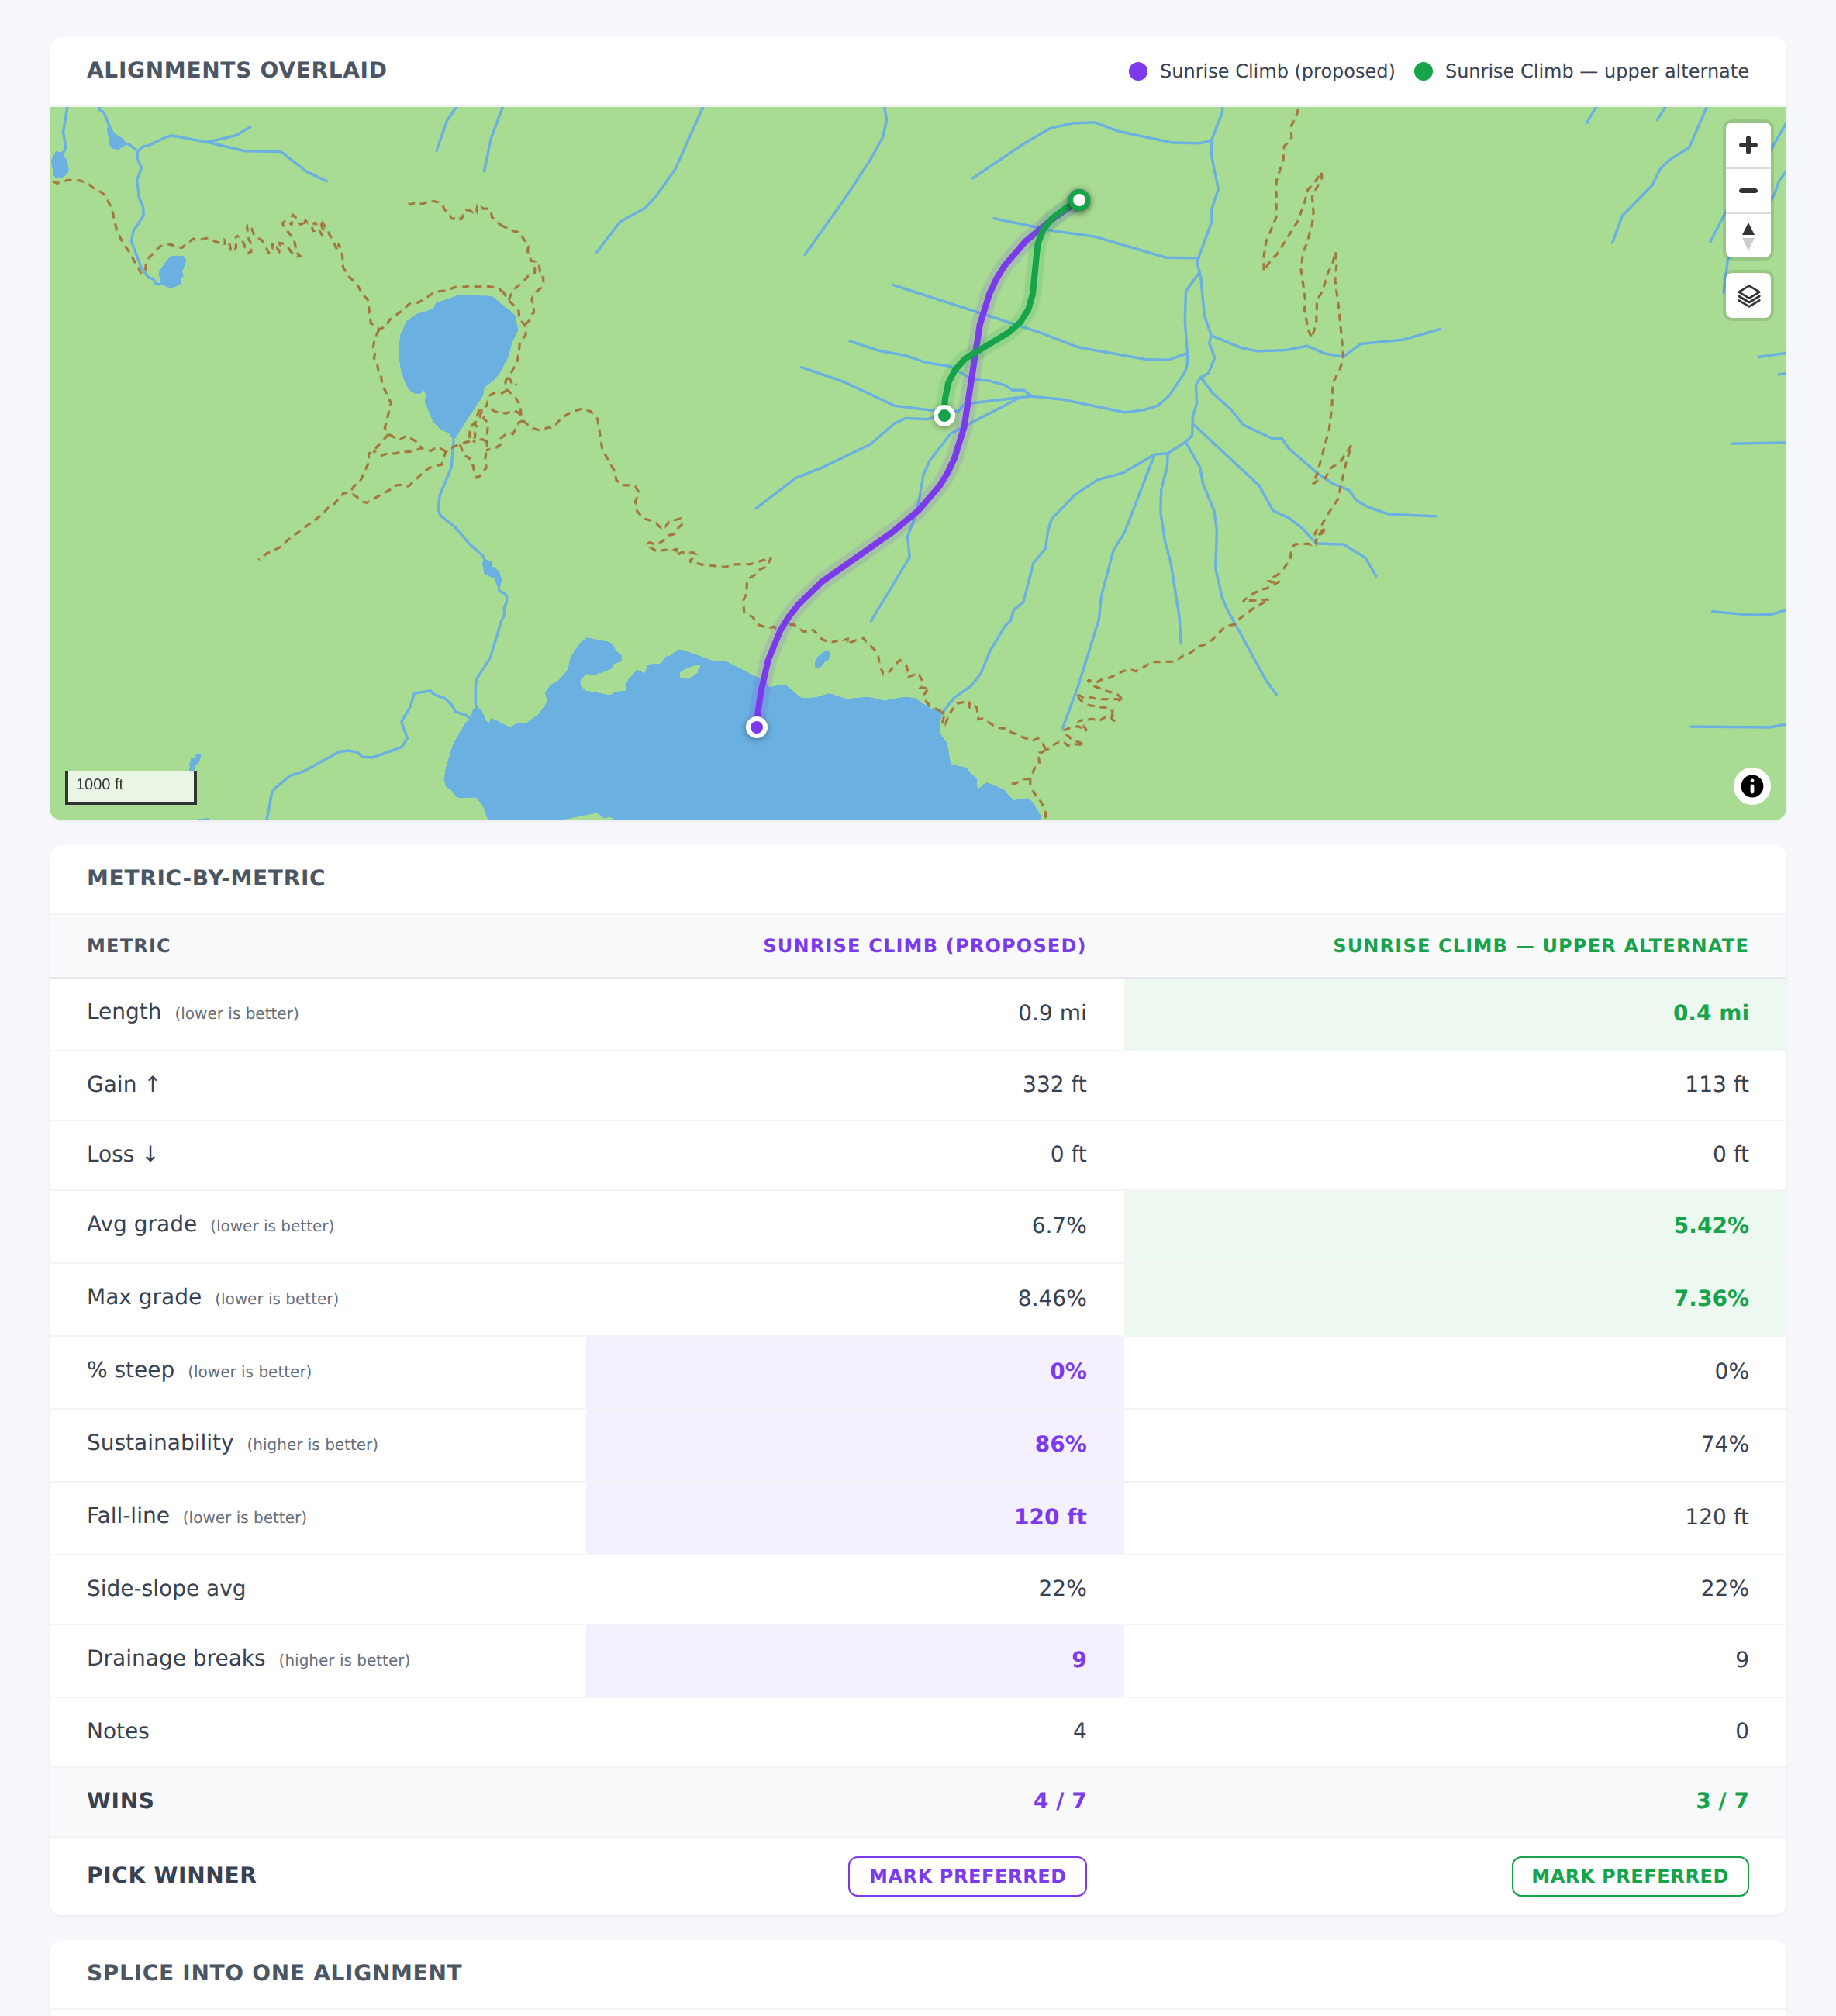Click the 7.36% max grade value
The image size is (1836, 2016).
pyautogui.click(x=1711, y=1298)
